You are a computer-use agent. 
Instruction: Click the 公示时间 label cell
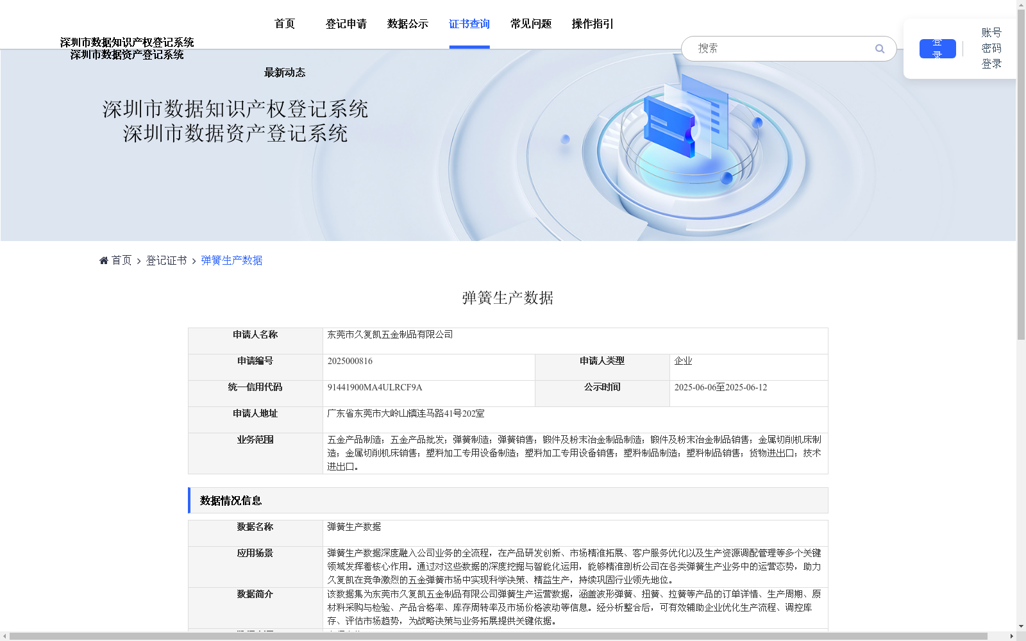(602, 394)
